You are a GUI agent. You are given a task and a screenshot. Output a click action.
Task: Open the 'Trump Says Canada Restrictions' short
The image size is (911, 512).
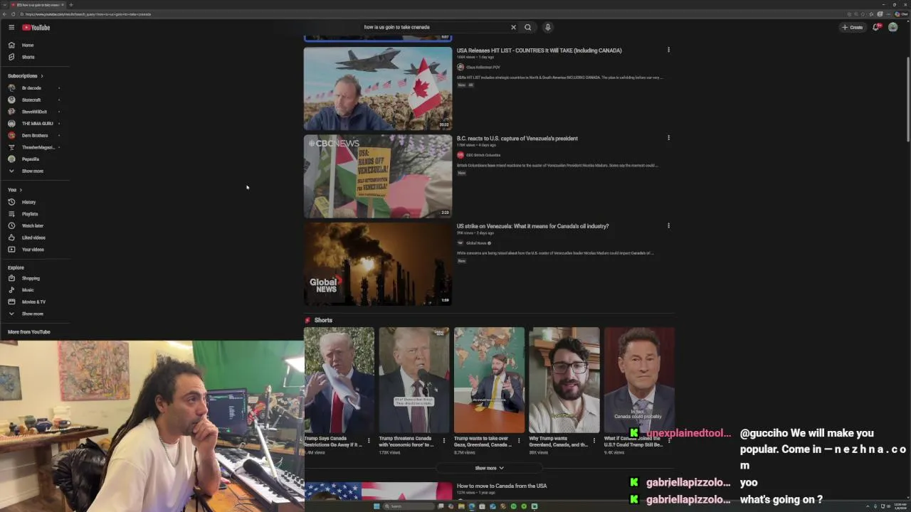(x=339, y=380)
